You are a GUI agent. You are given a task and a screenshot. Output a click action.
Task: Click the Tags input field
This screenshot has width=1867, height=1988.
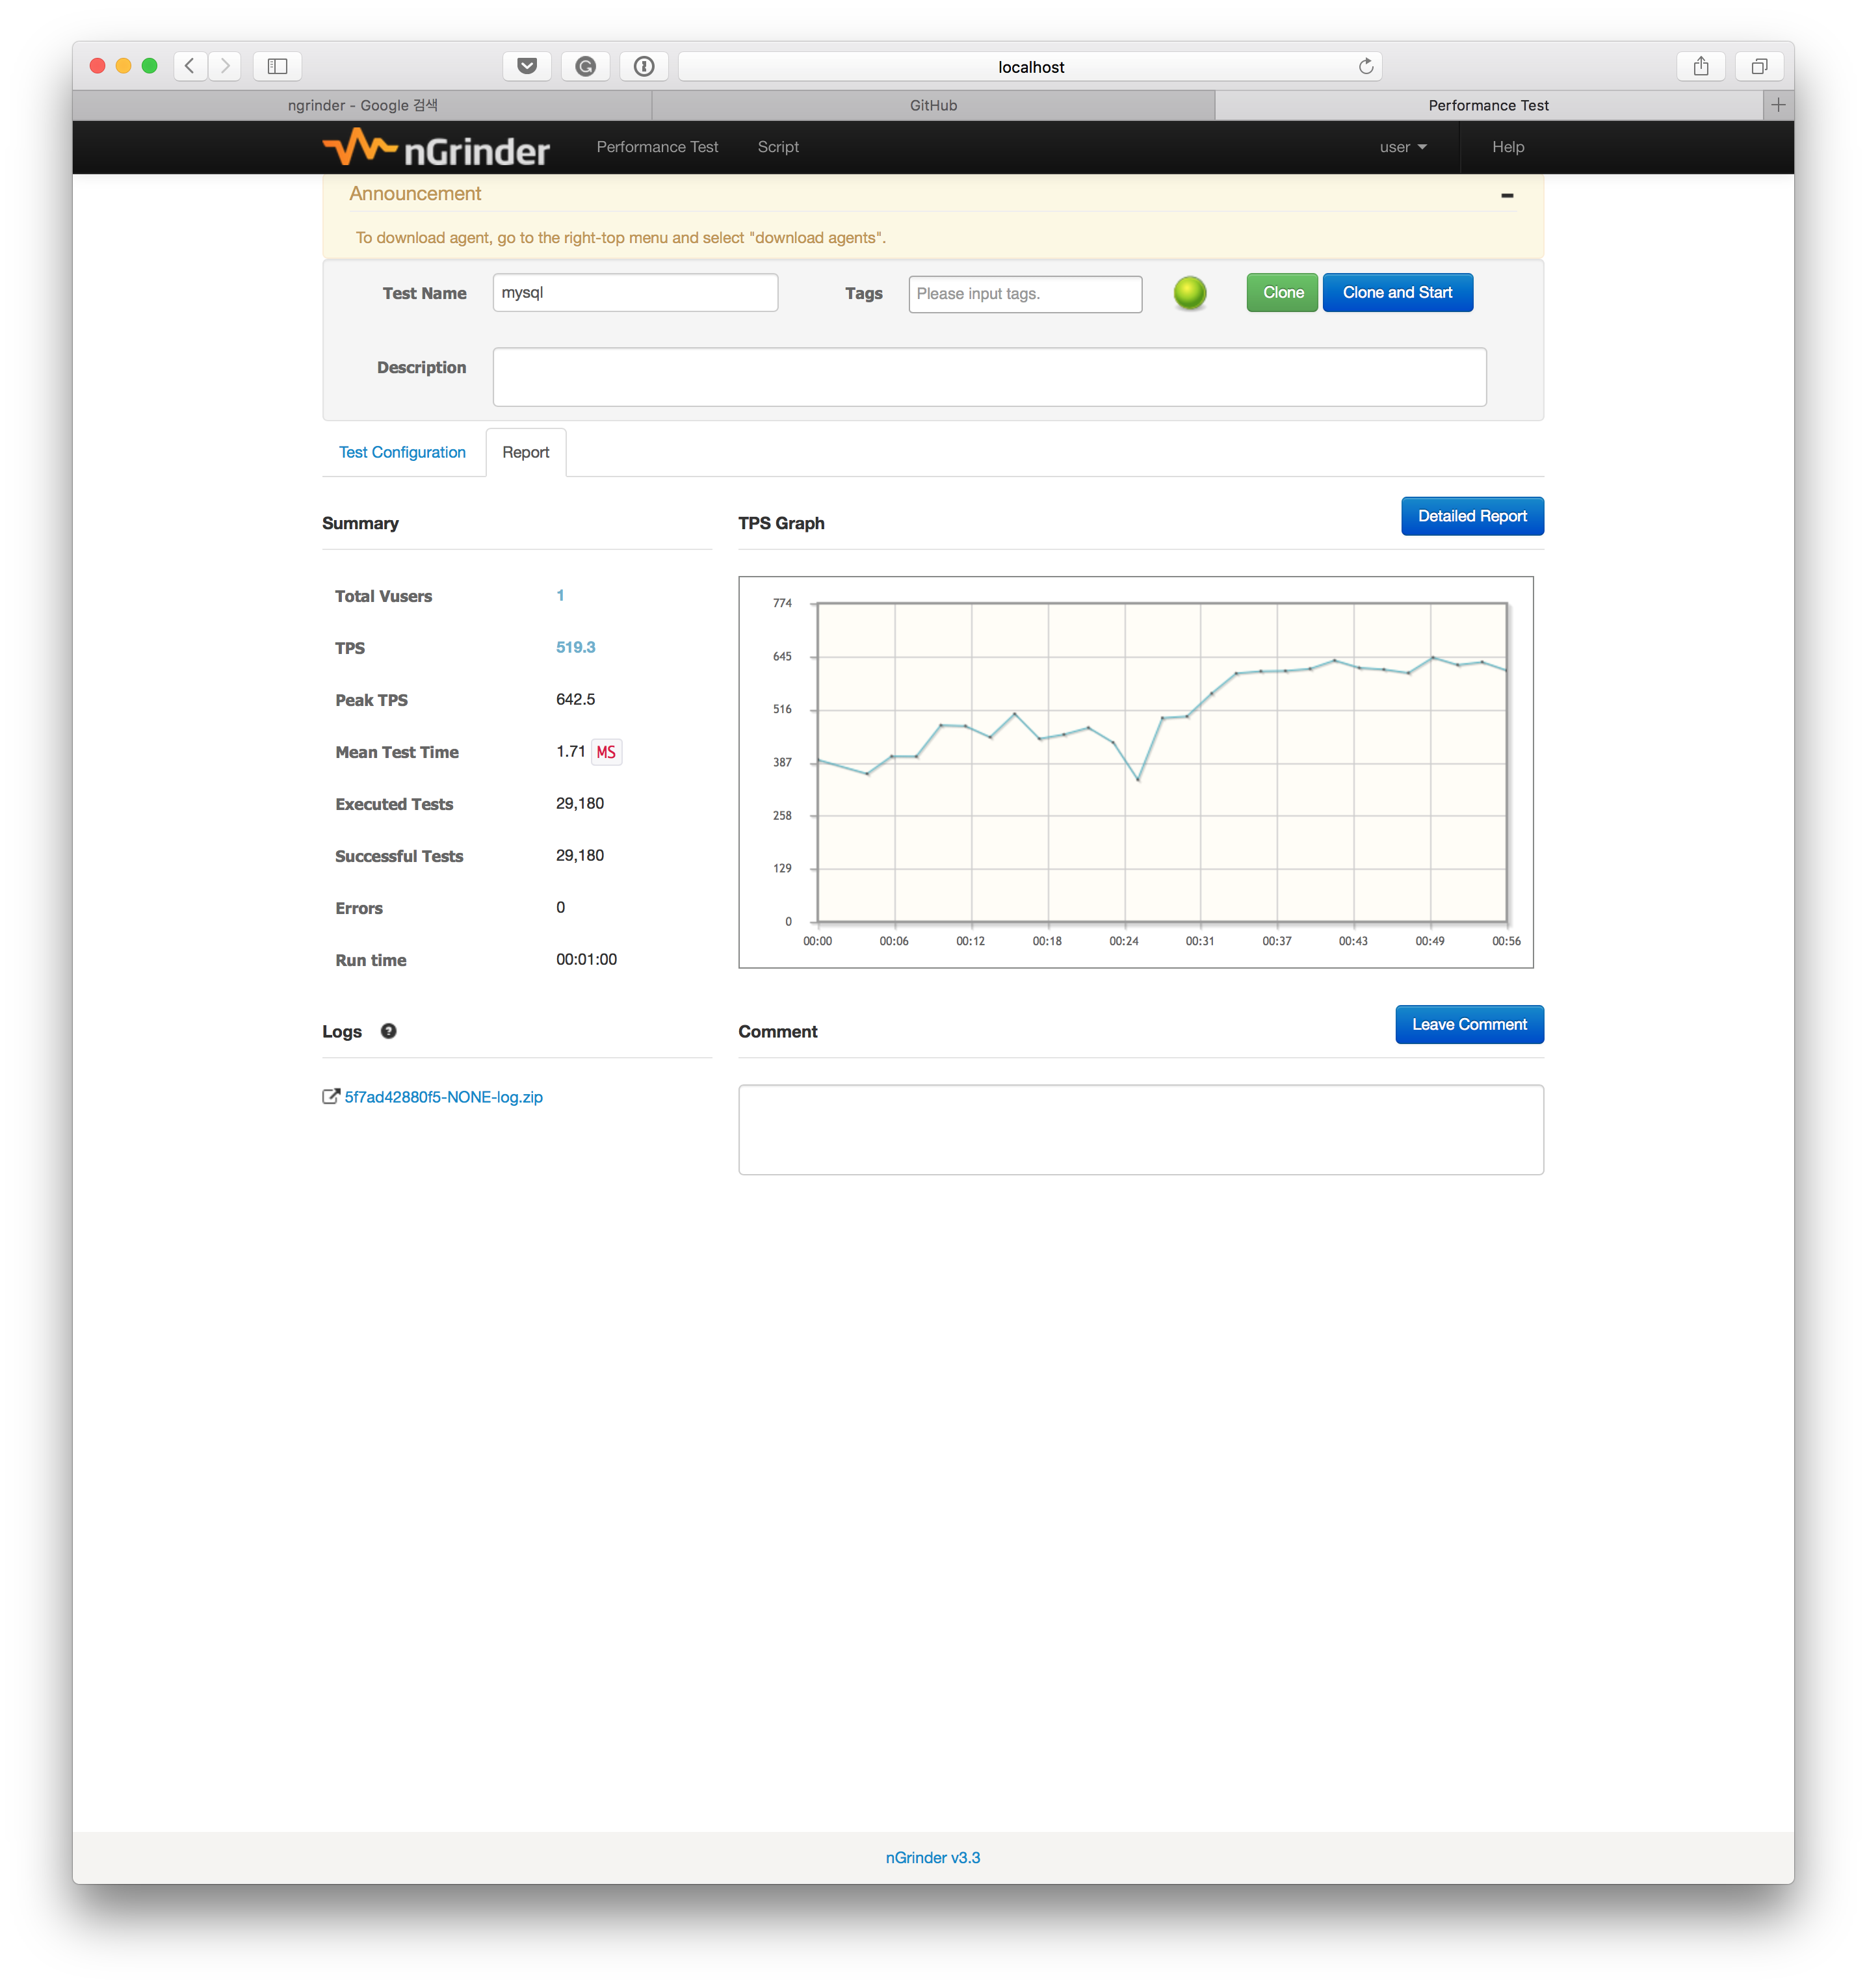coord(1024,294)
